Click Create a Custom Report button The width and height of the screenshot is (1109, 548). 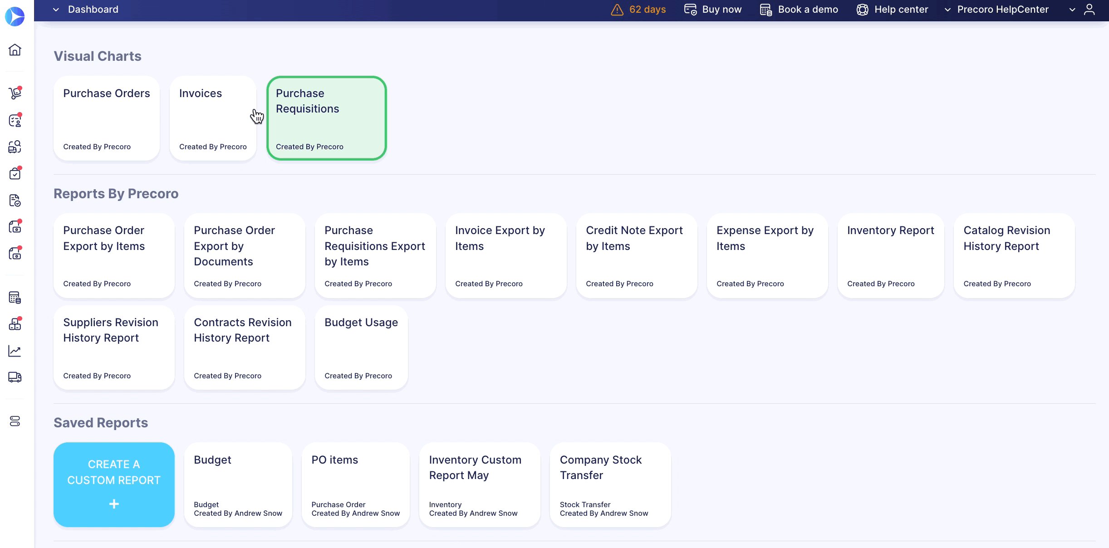click(x=114, y=485)
